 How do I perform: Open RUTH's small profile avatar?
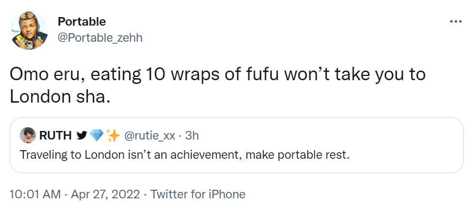pyautogui.click(x=27, y=136)
